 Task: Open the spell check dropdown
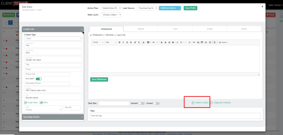(215, 42)
